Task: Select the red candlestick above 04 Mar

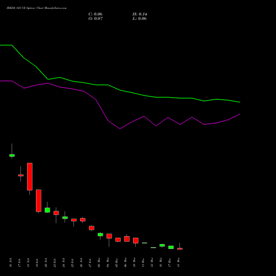Action: pos(109,236)
